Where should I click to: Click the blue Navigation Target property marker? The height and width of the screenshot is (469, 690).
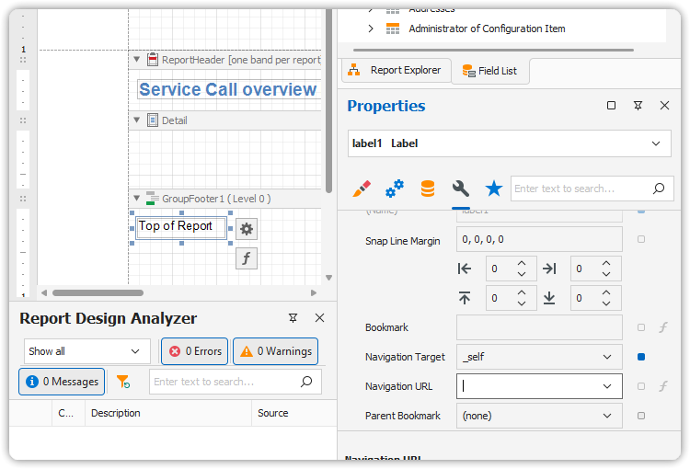tap(641, 357)
